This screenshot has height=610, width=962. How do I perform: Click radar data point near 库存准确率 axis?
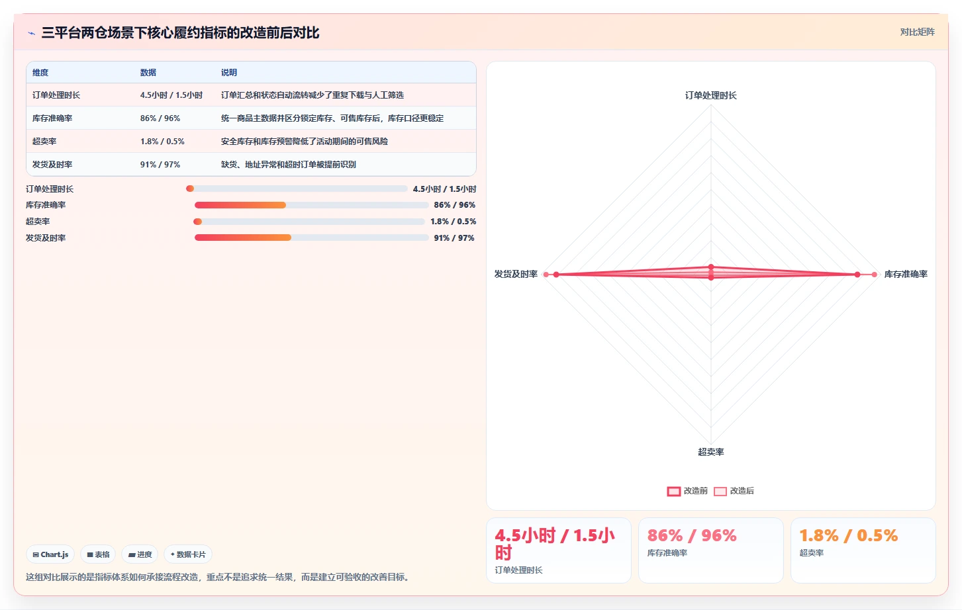tap(875, 275)
